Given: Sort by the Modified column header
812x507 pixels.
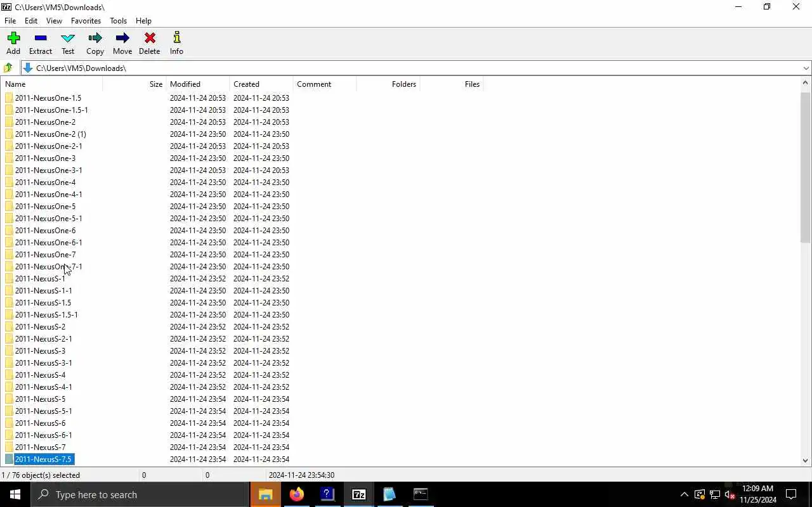Looking at the screenshot, I should 197,84.
